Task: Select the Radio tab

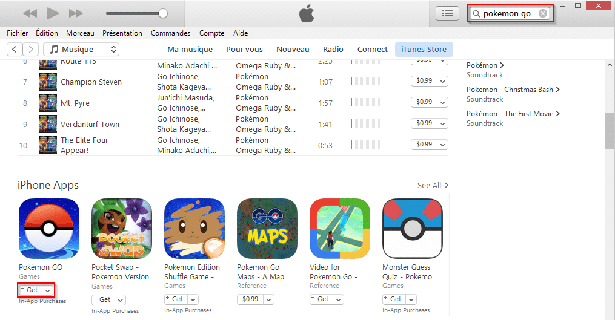Action: (333, 50)
